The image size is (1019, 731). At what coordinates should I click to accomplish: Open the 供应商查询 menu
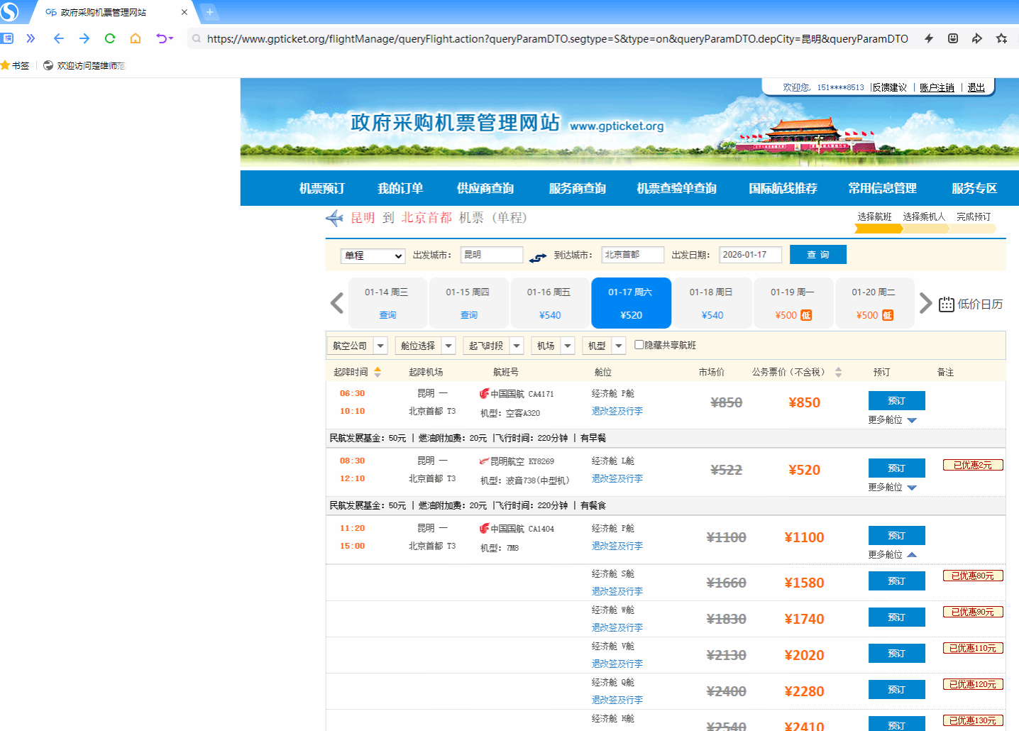[485, 188]
